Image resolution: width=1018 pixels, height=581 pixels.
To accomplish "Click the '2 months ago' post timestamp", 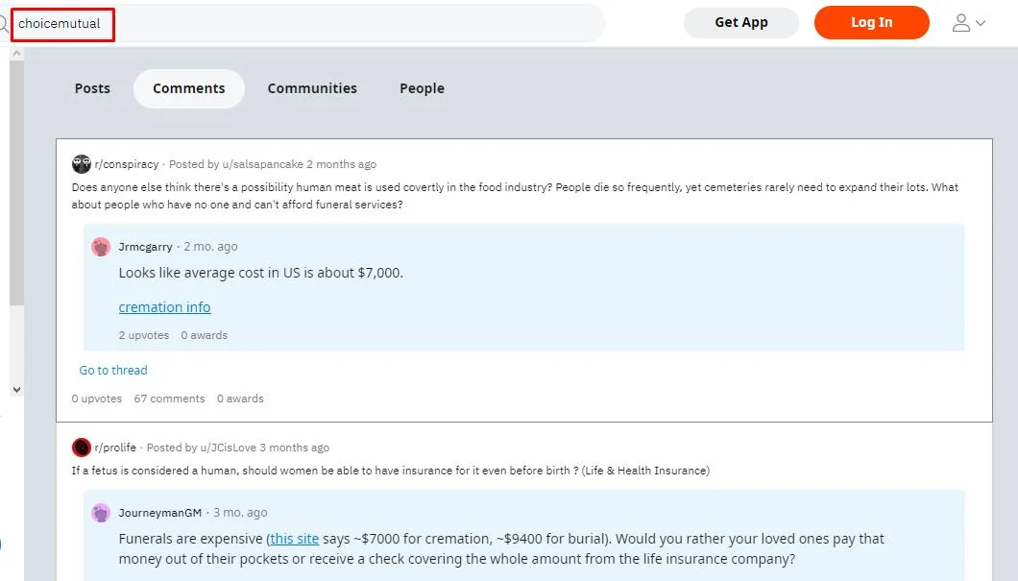I will tap(342, 164).
